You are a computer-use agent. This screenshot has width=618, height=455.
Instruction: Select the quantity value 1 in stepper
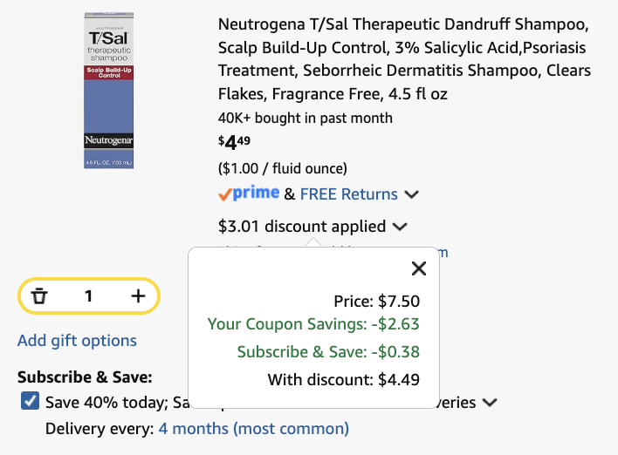coord(89,296)
